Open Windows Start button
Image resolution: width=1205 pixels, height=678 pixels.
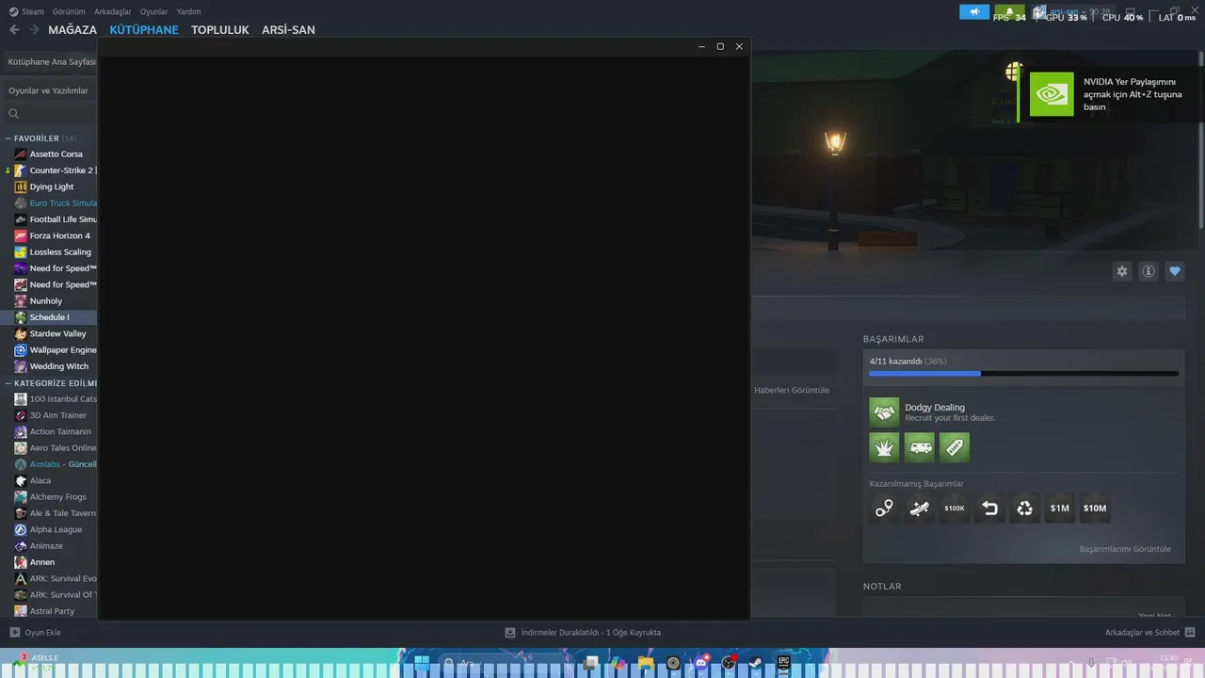(x=422, y=663)
